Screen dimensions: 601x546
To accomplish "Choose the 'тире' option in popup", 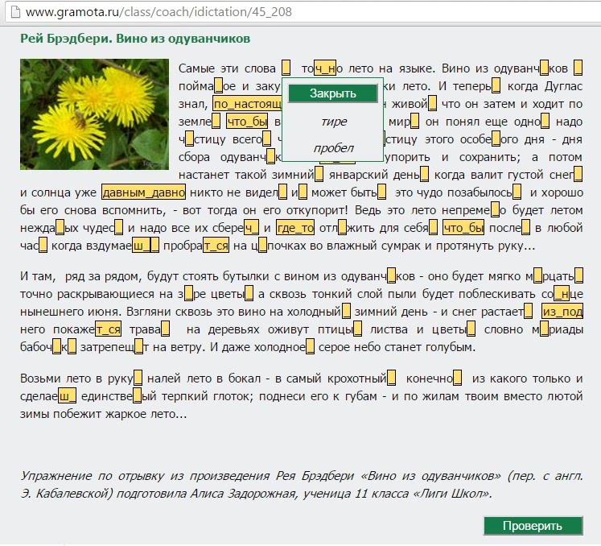I will [332, 122].
